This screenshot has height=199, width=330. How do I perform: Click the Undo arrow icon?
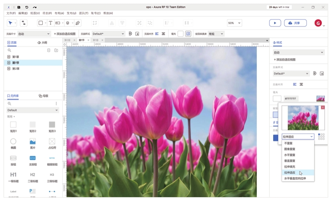(x=27, y=7)
